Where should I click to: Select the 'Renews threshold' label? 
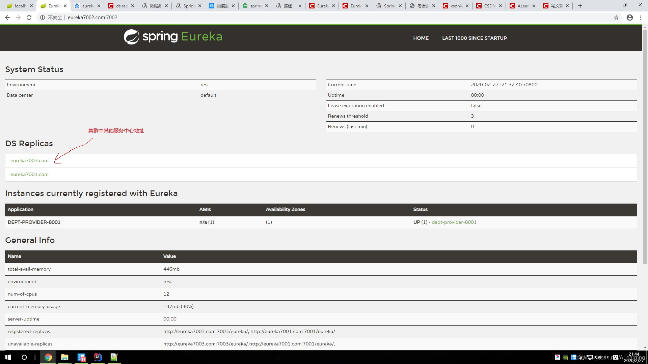(348, 116)
